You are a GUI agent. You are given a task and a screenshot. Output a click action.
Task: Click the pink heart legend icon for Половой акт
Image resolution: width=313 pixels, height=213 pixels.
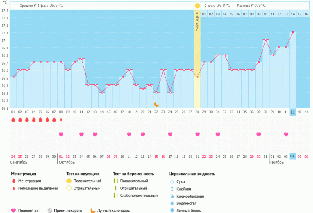(13, 210)
